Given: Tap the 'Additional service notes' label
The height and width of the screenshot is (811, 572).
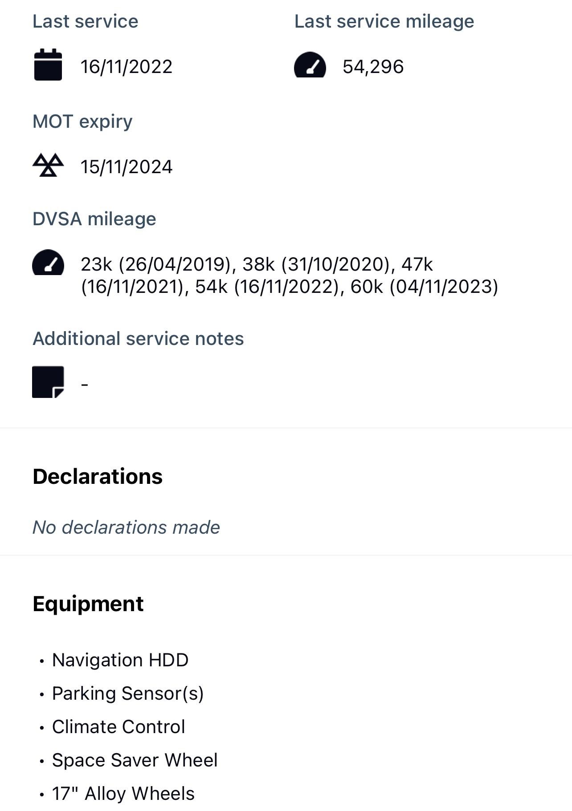Looking at the screenshot, I should [138, 339].
